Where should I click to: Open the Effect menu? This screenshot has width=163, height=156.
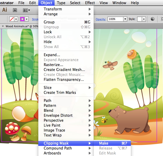[90, 3]
